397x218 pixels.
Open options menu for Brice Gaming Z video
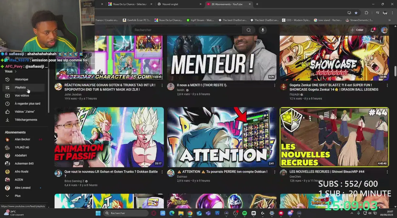coord(162,172)
